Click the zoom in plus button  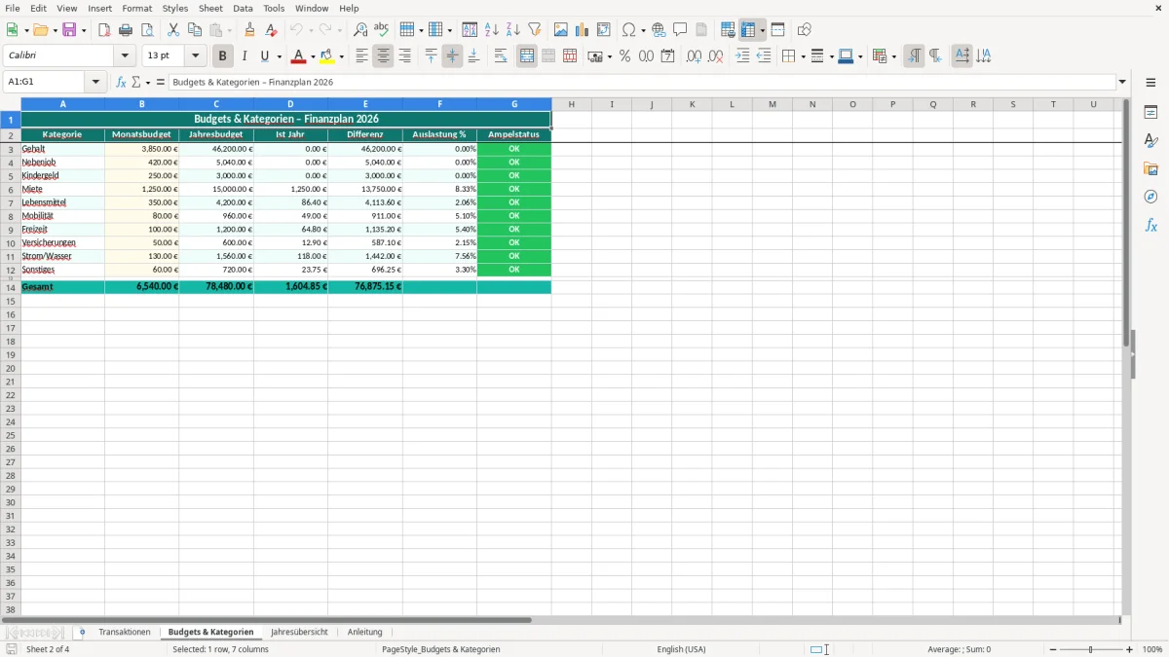(1130, 649)
